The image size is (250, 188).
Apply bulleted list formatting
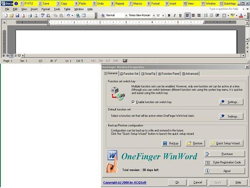pos(212,15)
